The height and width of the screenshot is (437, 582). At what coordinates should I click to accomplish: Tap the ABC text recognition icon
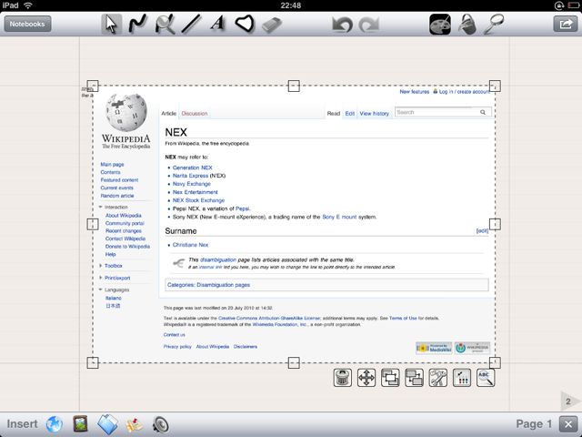[x=486, y=378]
